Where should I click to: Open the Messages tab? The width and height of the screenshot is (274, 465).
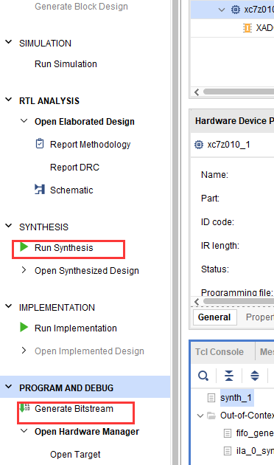[267, 352]
